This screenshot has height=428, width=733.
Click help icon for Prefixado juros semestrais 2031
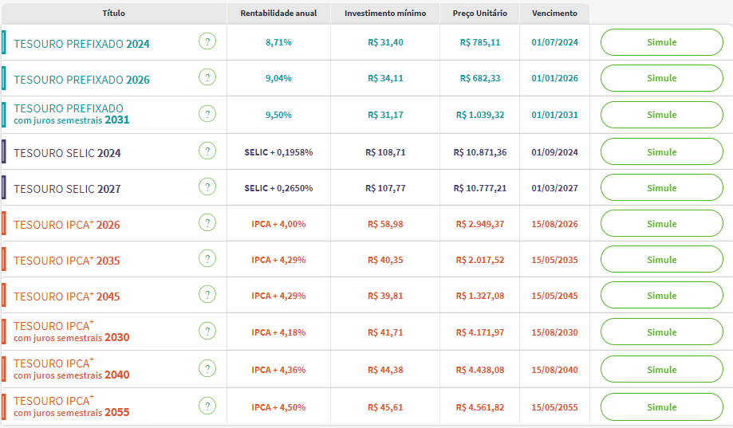207,115
